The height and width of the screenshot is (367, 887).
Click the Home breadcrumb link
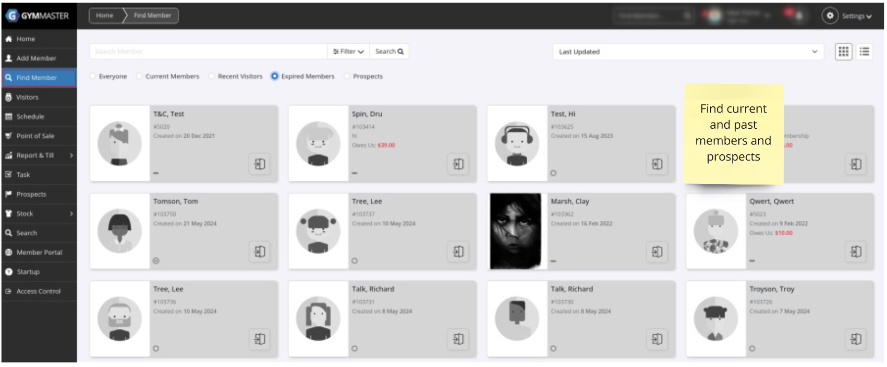(x=105, y=16)
